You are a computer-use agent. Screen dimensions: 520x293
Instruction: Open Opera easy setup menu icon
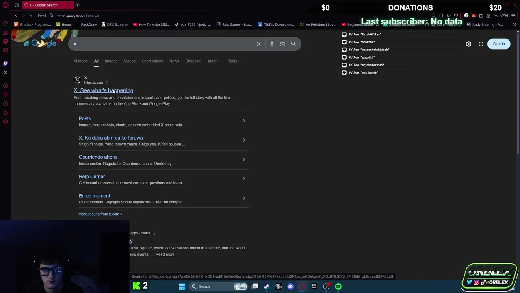[x=513, y=15]
